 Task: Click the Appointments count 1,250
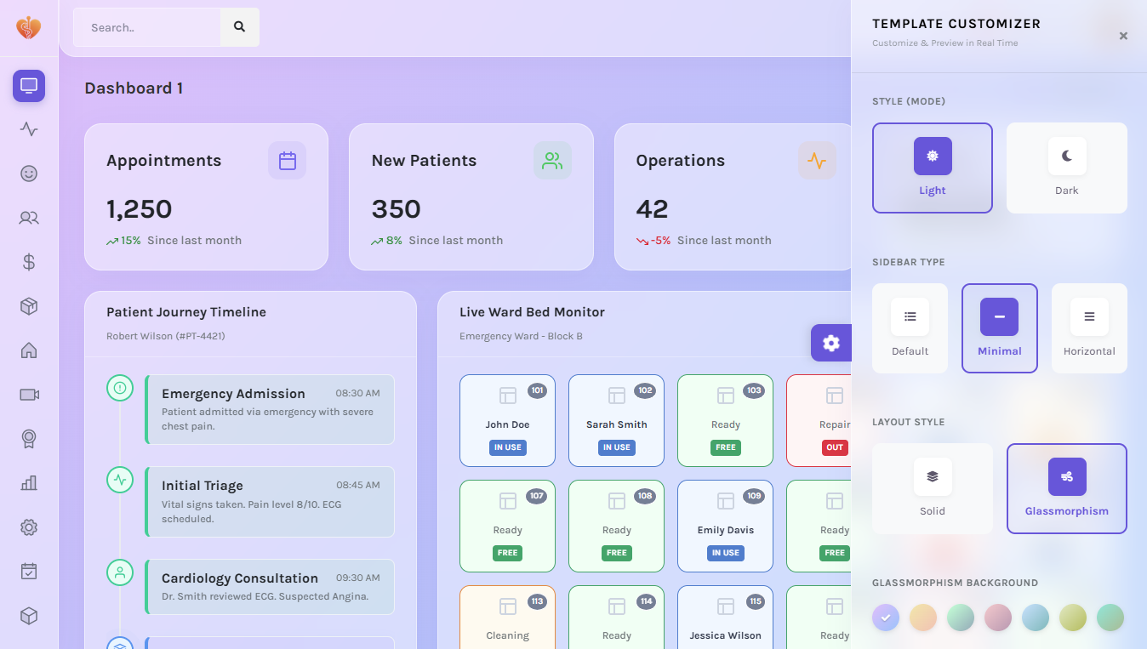pyautogui.click(x=140, y=208)
